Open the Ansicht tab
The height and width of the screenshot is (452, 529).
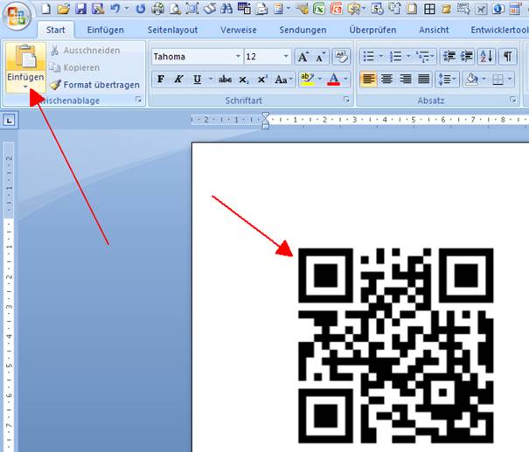(x=434, y=30)
